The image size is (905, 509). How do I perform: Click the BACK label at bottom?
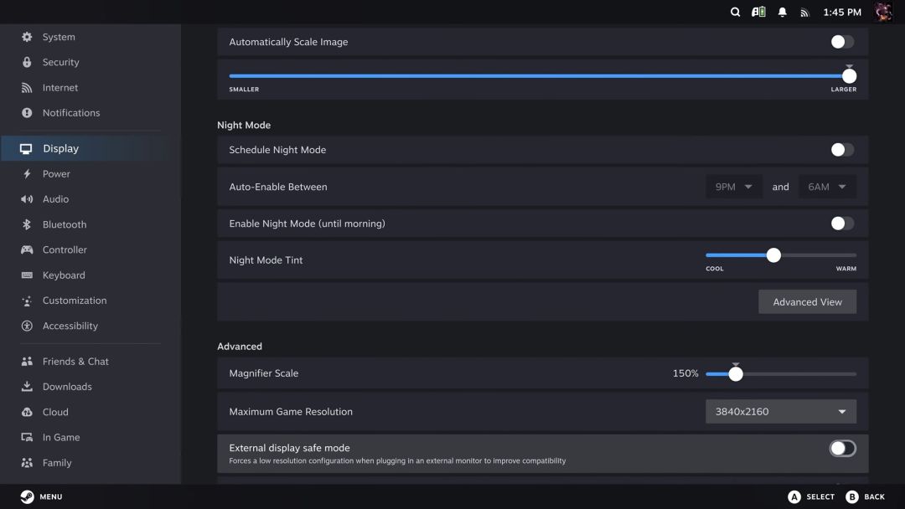click(x=874, y=496)
